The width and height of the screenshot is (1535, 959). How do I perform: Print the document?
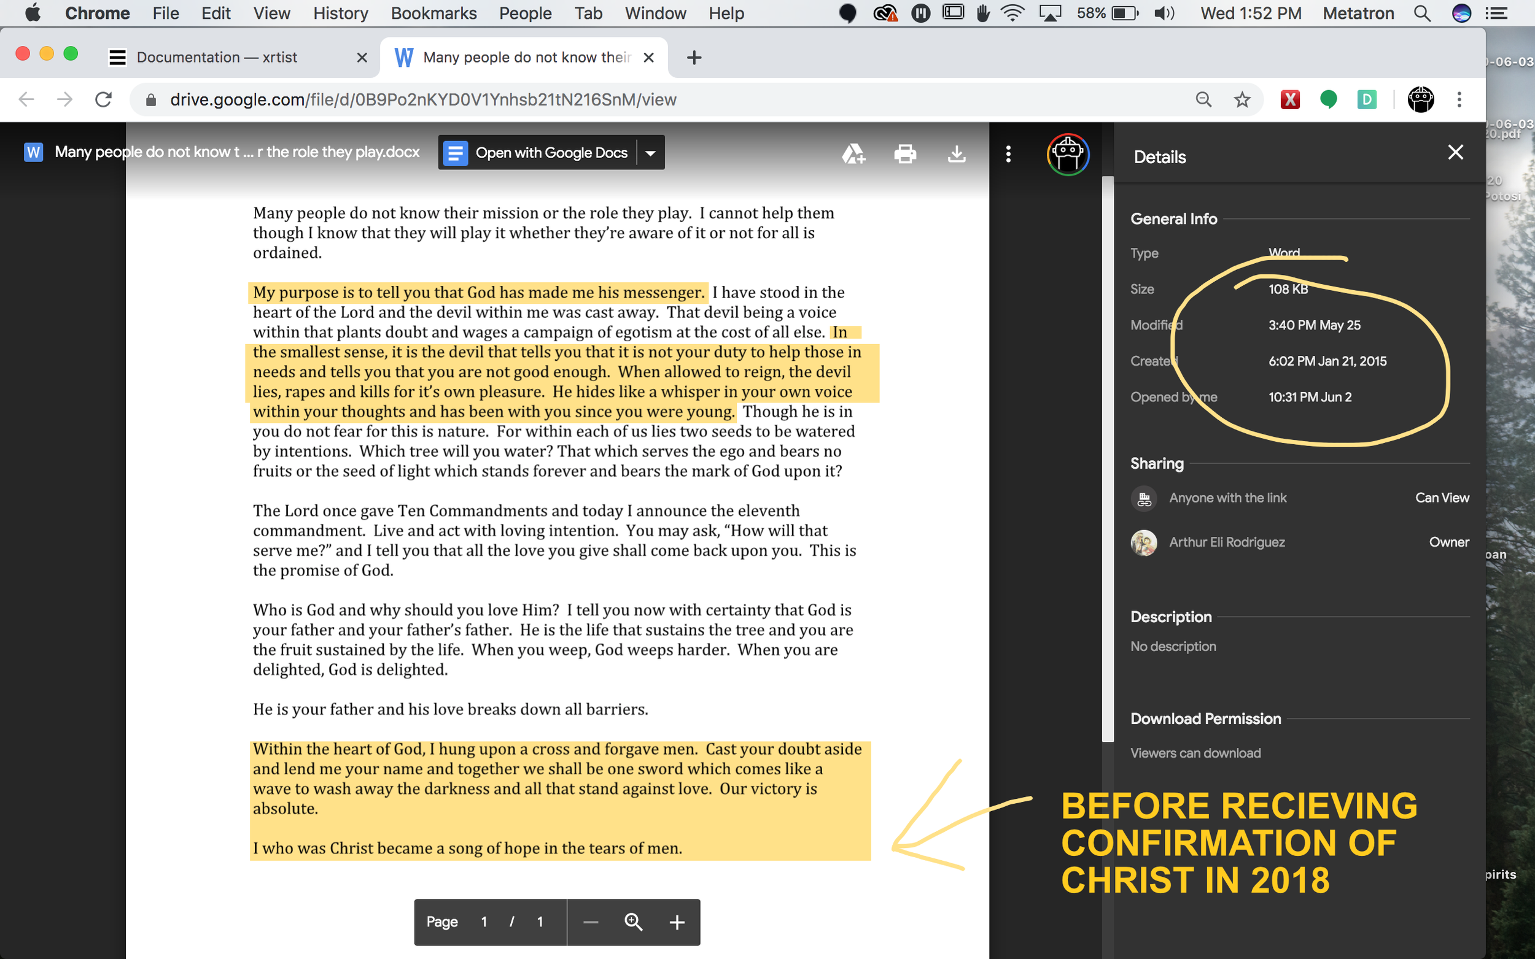tap(905, 153)
